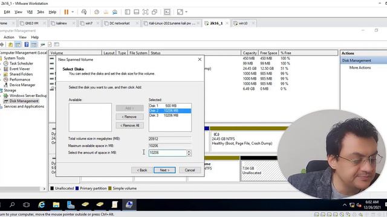Select Services and Applications tree node

coord(24,107)
